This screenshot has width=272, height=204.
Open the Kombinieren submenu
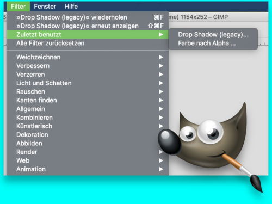(x=88, y=118)
